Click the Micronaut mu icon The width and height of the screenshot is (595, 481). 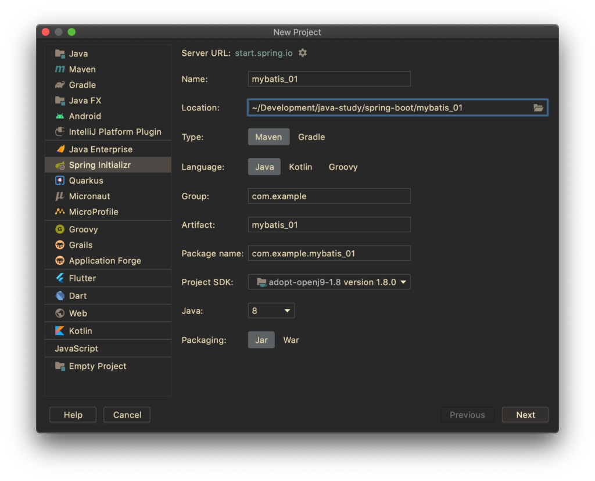(60, 196)
